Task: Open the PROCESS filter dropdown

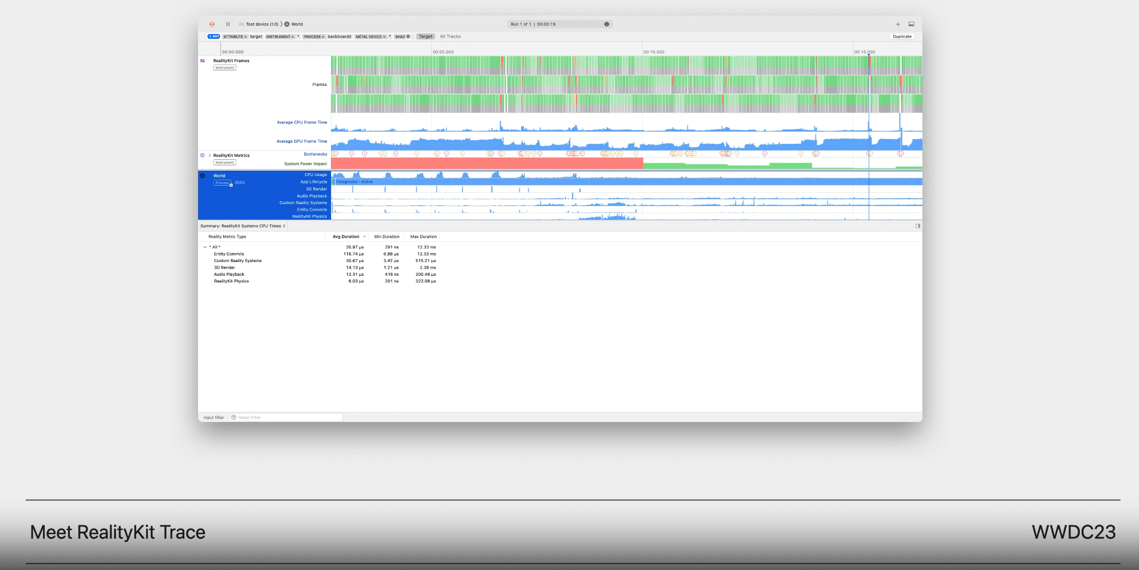Action: (x=313, y=36)
